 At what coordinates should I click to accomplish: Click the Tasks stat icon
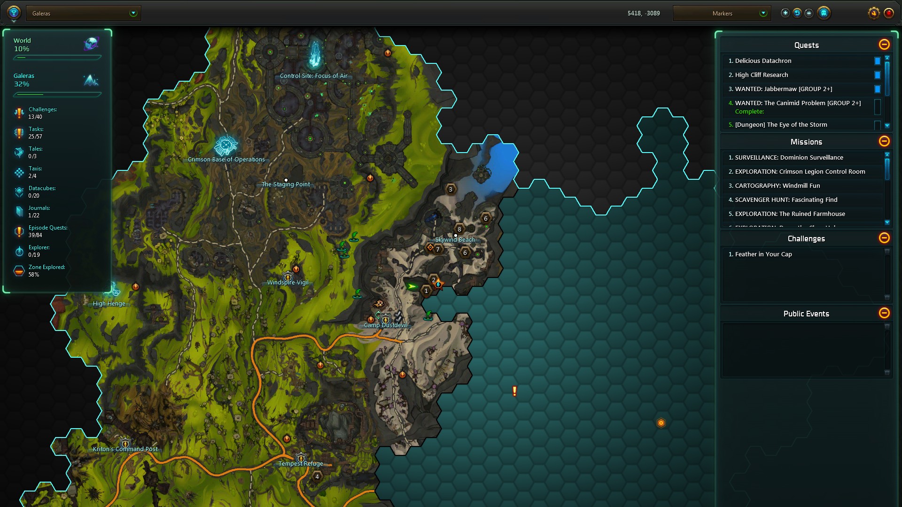19,133
